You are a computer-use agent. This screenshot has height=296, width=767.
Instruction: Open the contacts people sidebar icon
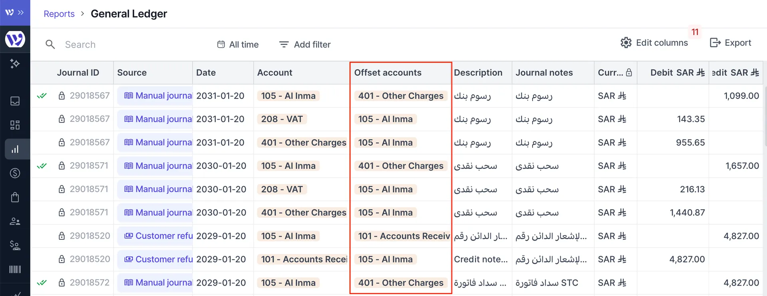(x=15, y=221)
